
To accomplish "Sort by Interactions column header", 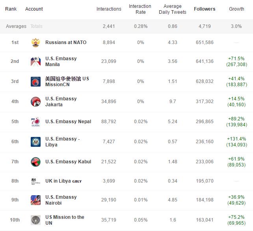I will [x=109, y=9].
